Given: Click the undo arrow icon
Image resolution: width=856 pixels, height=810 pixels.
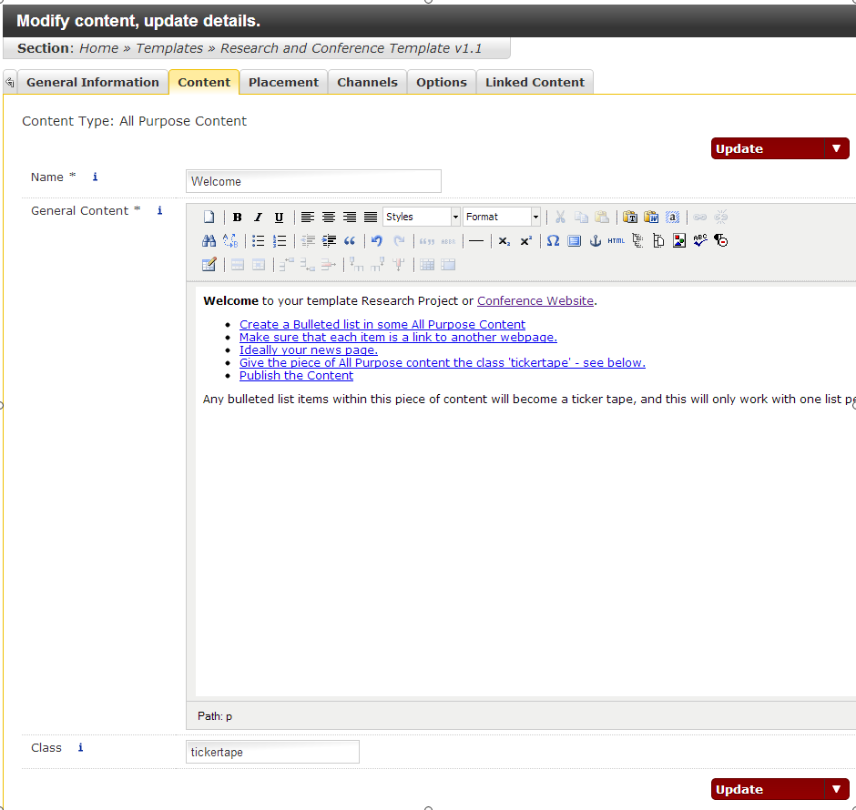Looking at the screenshot, I should (377, 241).
